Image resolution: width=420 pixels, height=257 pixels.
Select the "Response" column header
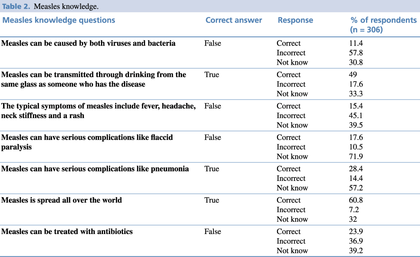pos(295,20)
